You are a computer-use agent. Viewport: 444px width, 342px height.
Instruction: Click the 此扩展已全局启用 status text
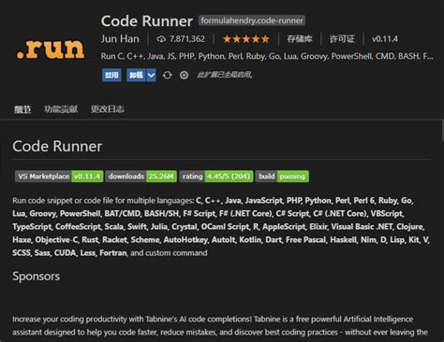pyautogui.click(x=225, y=75)
